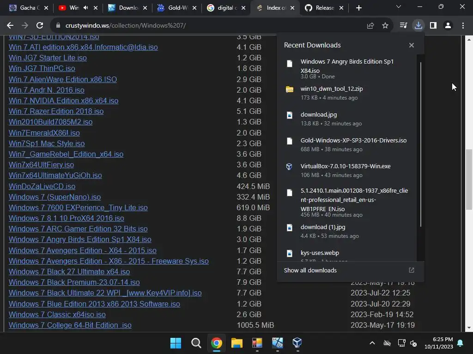Click the page vertical scrollbar thumb
The width and height of the screenshot is (473, 354).
click(x=469, y=179)
